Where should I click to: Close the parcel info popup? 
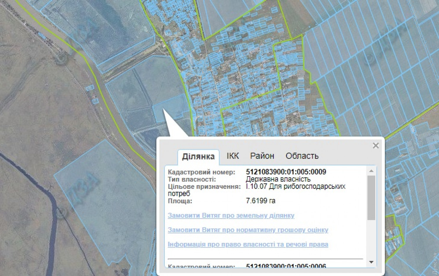[376, 145]
